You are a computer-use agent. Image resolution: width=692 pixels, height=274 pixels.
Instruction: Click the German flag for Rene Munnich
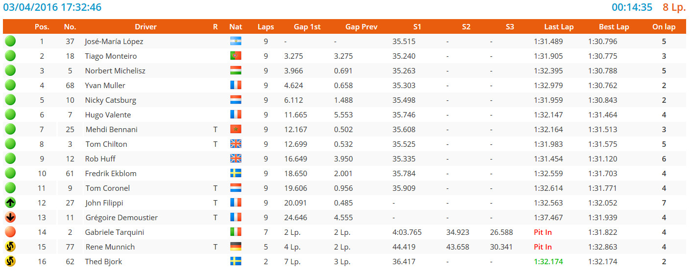pyautogui.click(x=236, y=247)
